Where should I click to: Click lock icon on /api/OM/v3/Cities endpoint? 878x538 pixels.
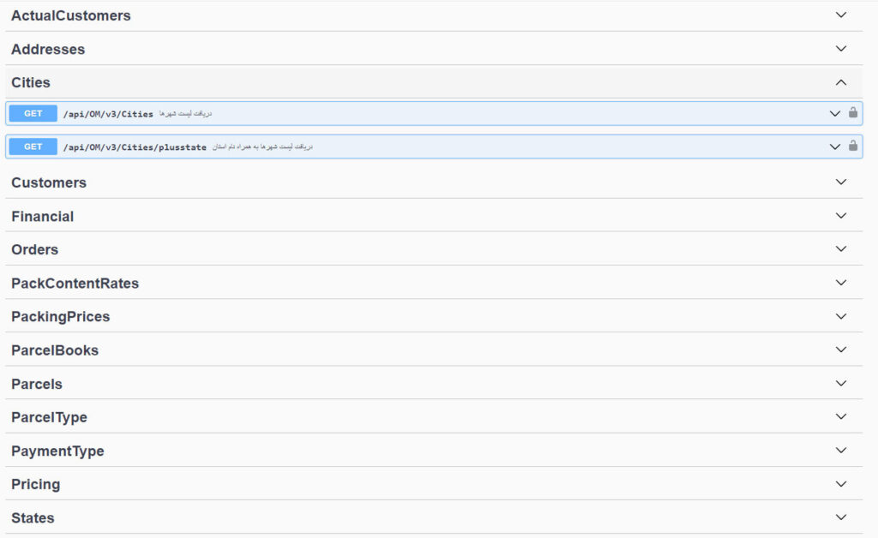point(852,113)
